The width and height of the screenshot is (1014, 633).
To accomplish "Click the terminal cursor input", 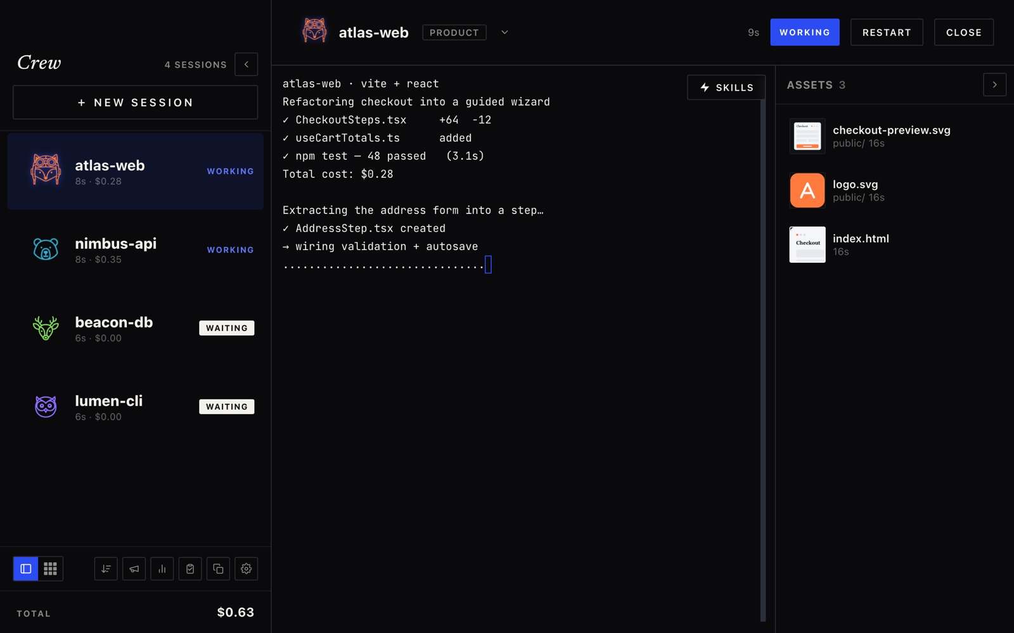I will pyautogui.click(x=488, y=265).
